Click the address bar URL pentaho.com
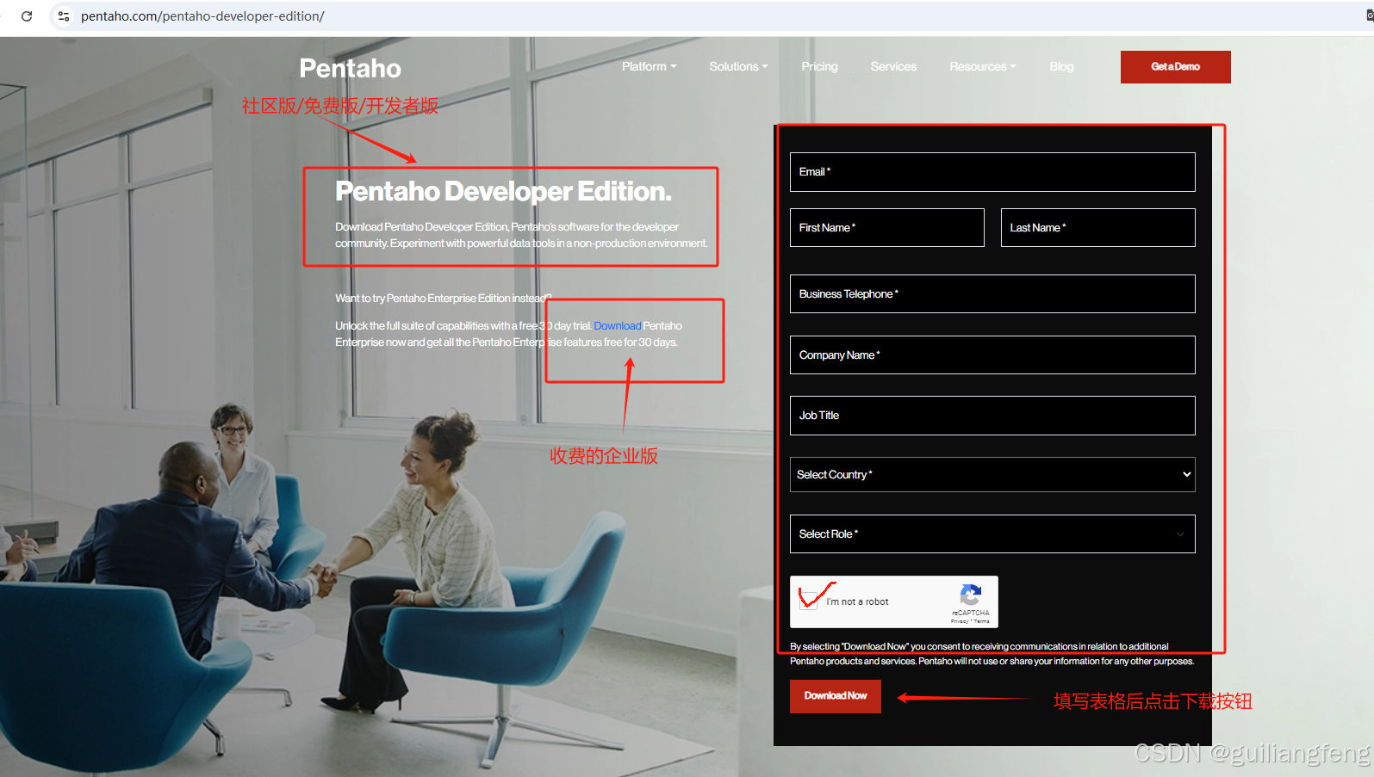 202,16
